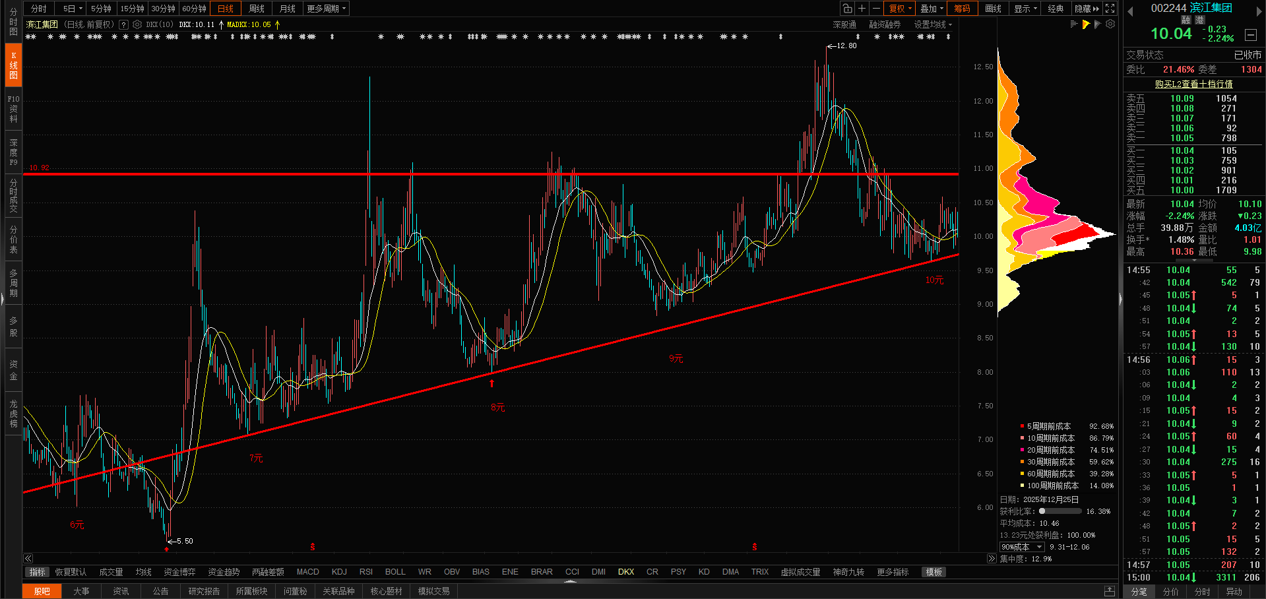The height and width of the screenshot is (599, 1266).
Task: Switch to 分价 tab
Action: 1171,592
